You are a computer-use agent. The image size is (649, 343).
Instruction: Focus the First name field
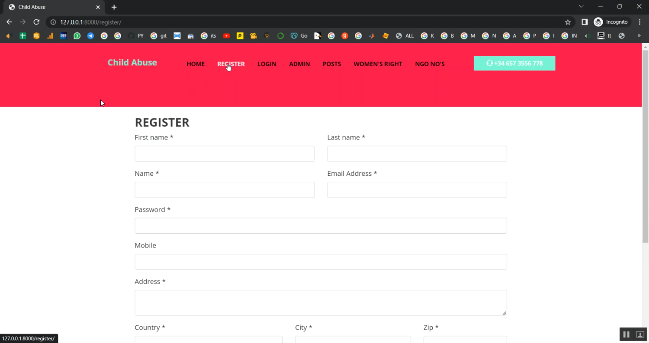(x=225, y=154)
